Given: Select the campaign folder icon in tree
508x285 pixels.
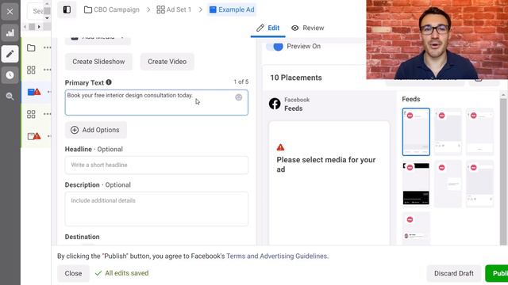Looking at the screenshot, I should tap(31, 47).
